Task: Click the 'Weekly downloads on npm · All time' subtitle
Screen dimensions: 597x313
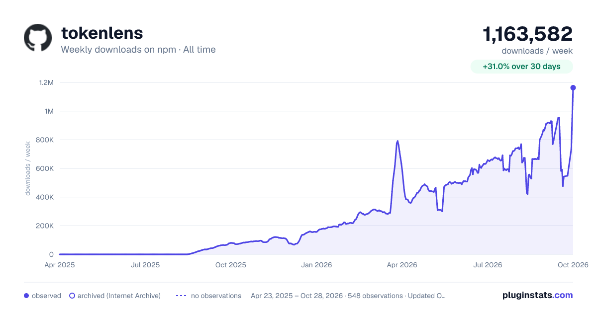Action: click(138, 49)
